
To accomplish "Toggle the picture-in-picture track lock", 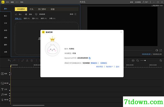I will click(x=10, y=84).
